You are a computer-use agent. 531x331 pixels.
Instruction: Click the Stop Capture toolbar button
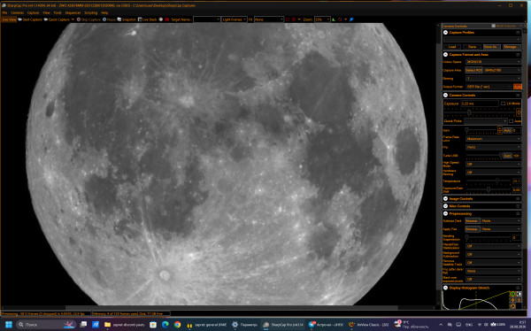point(88,19)
